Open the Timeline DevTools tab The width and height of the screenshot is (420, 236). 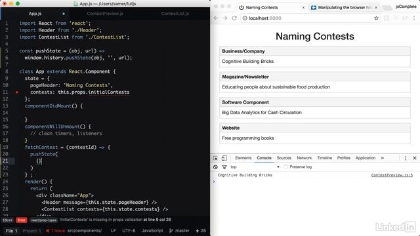[x=324, y=158]
